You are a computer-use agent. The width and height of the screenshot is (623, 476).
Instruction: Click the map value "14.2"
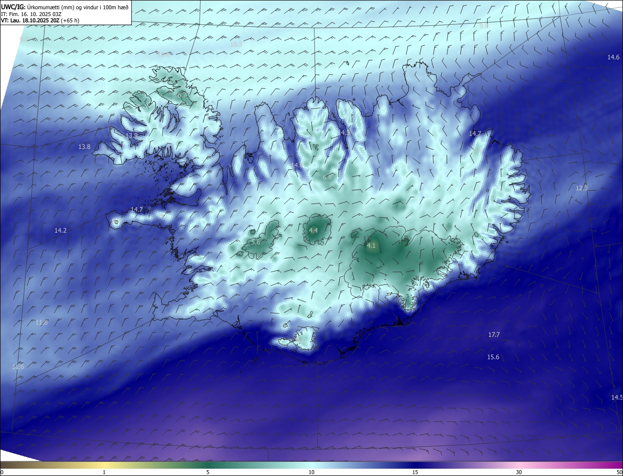coord(60,230)
